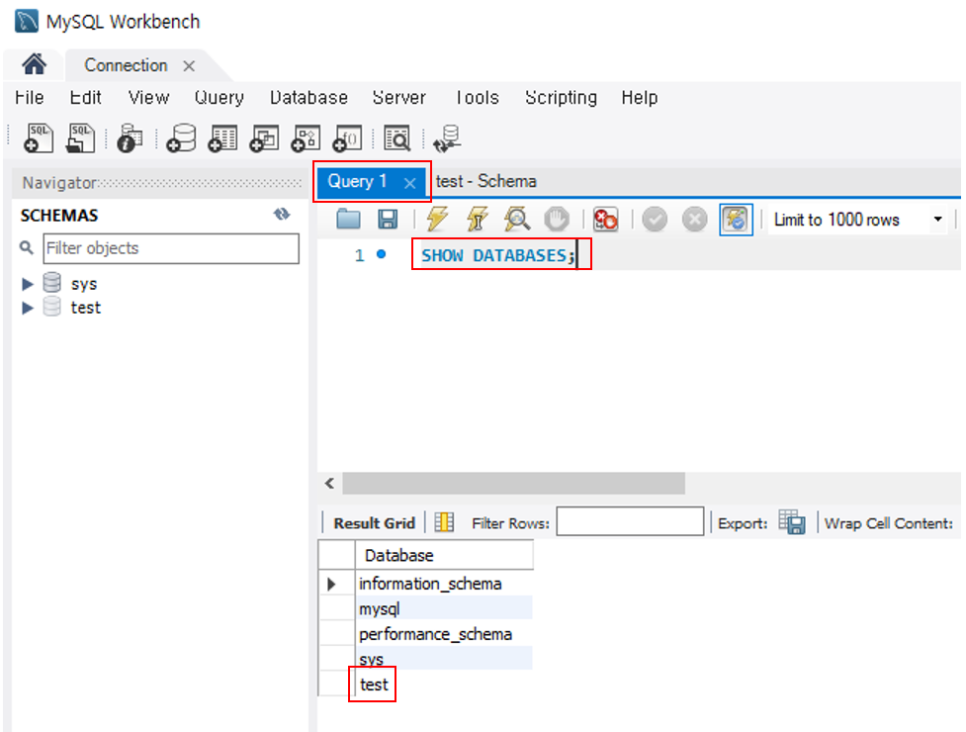Export recordset to external file icon
Image resolution: width=966 pixels, height=732 pixels.
792,522
